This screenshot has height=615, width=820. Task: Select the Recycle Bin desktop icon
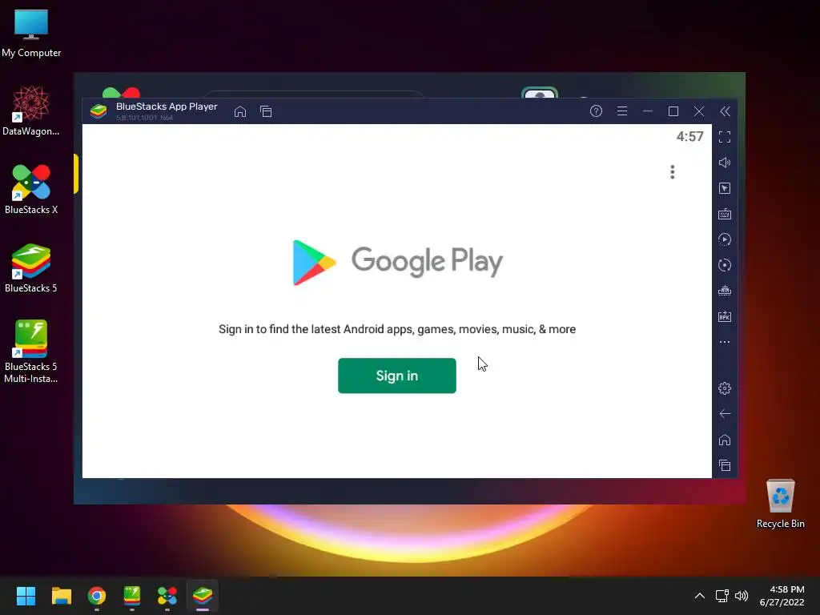click(780, 504)
